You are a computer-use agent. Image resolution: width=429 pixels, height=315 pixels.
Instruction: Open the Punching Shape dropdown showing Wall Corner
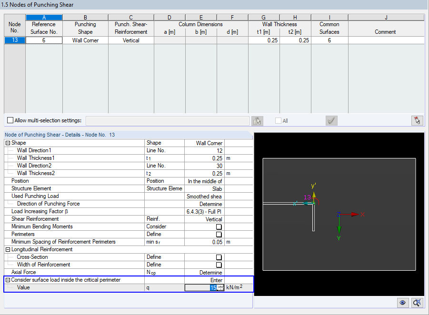pos(85,40)
